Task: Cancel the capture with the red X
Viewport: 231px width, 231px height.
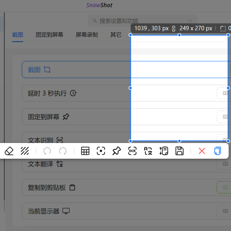Action: tap(202, 151)
